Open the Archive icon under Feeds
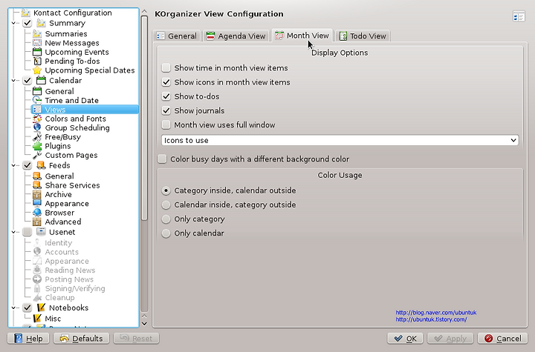535x352 pixels. click(37, 194)
